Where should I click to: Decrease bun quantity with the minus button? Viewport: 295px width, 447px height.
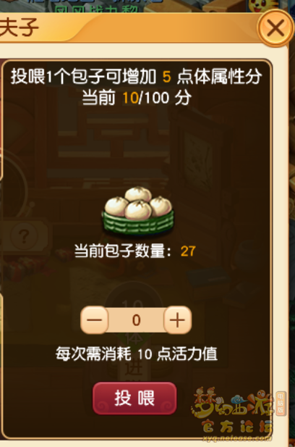click(x=94, y=320)
